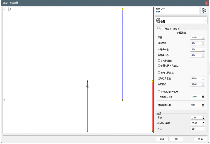
Task: Click the 外弯曲半径 value field
Action: click(196, 49)
